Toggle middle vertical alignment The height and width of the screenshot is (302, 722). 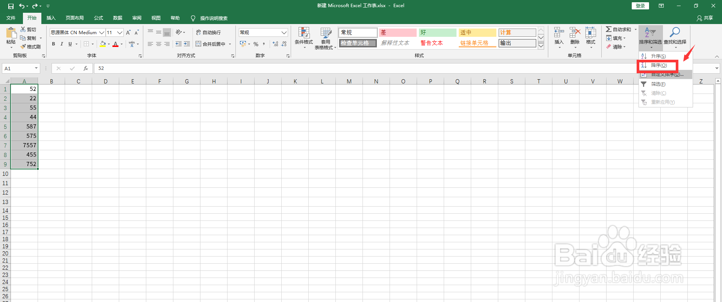pos(159,33)
